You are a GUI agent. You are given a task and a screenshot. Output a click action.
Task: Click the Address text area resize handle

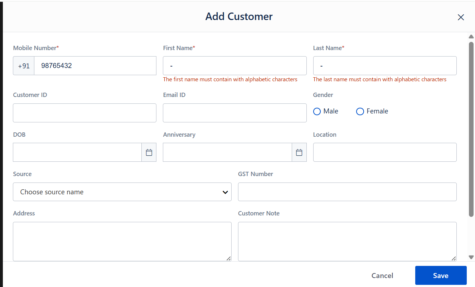click(x=229, y=258)
